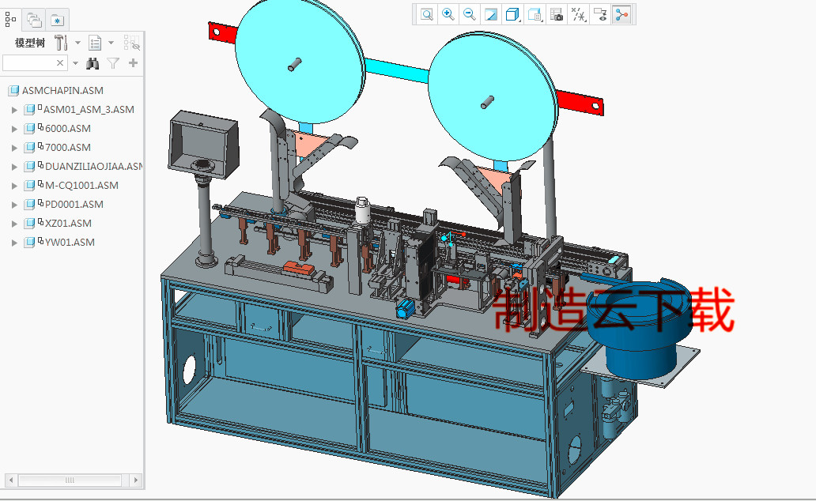Open dropdown arrow next to hammer icon
816x501 pixels.
(77, 43)
